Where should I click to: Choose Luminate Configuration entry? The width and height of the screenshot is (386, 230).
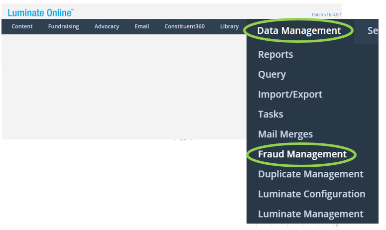[312, 194]
